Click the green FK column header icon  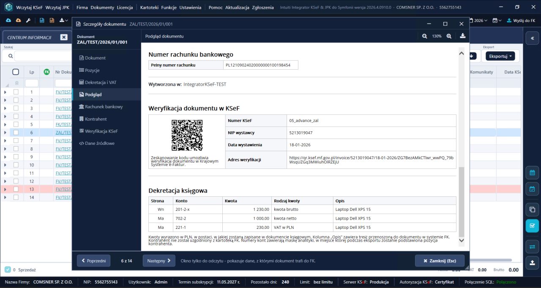pos(46,72)
